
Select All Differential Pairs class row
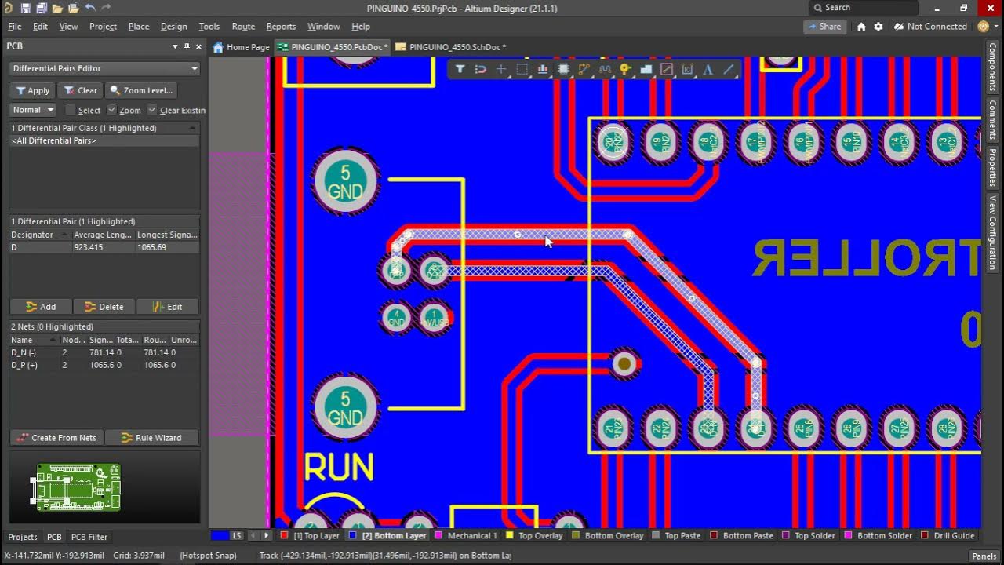pos(104,140)
